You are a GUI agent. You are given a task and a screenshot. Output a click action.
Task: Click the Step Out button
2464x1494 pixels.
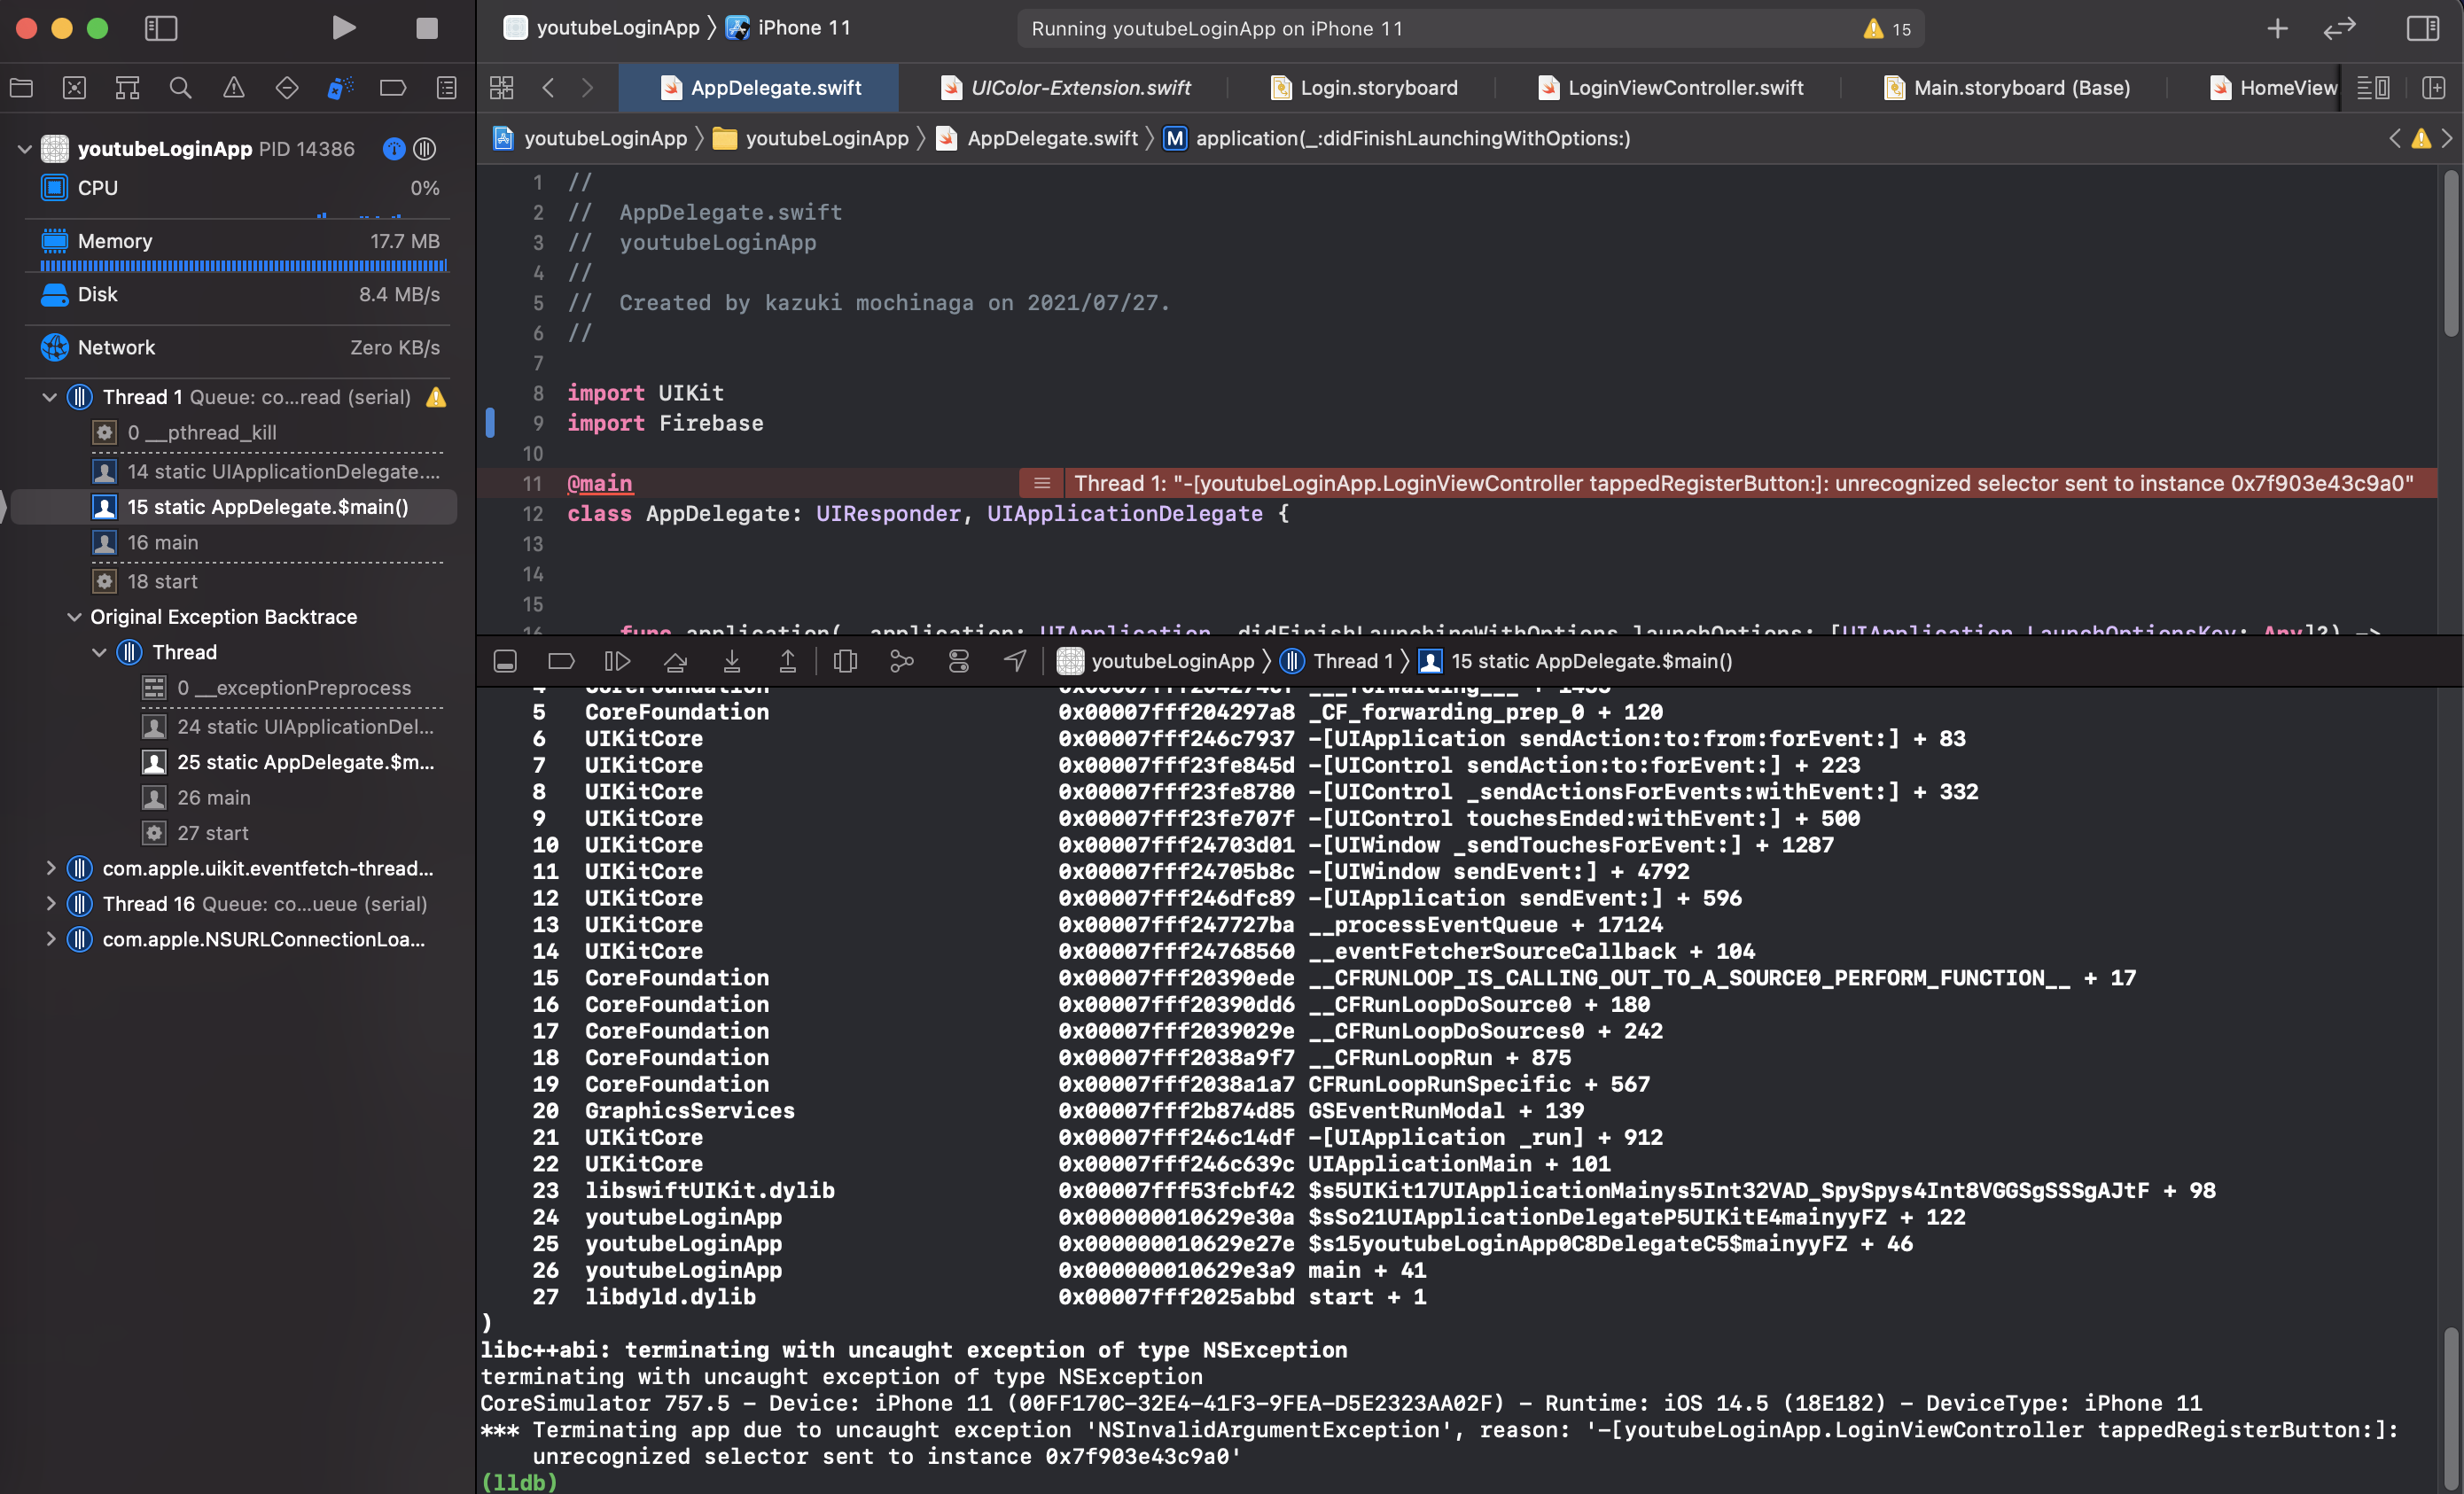(x=788, y=661)
